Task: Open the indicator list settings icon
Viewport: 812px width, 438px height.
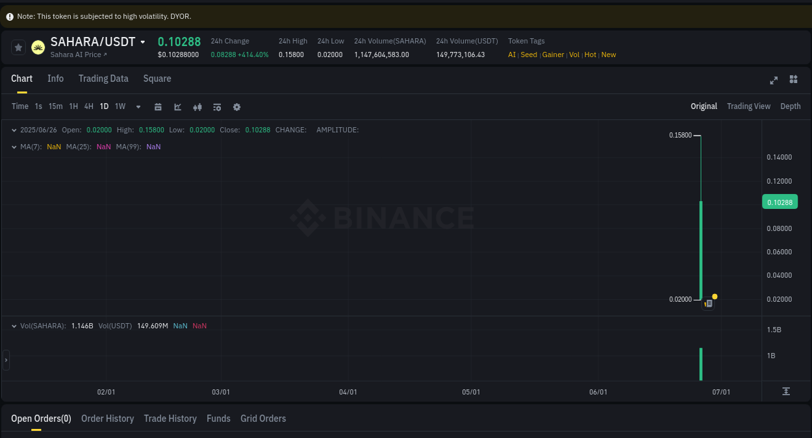Action: point(217,106)
